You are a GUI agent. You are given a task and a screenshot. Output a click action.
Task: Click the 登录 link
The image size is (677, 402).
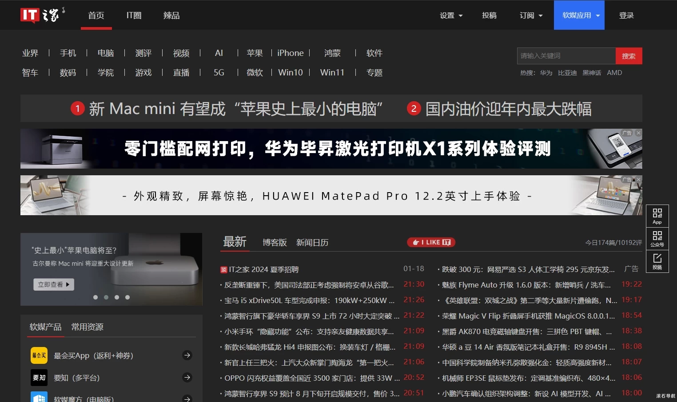626,15
